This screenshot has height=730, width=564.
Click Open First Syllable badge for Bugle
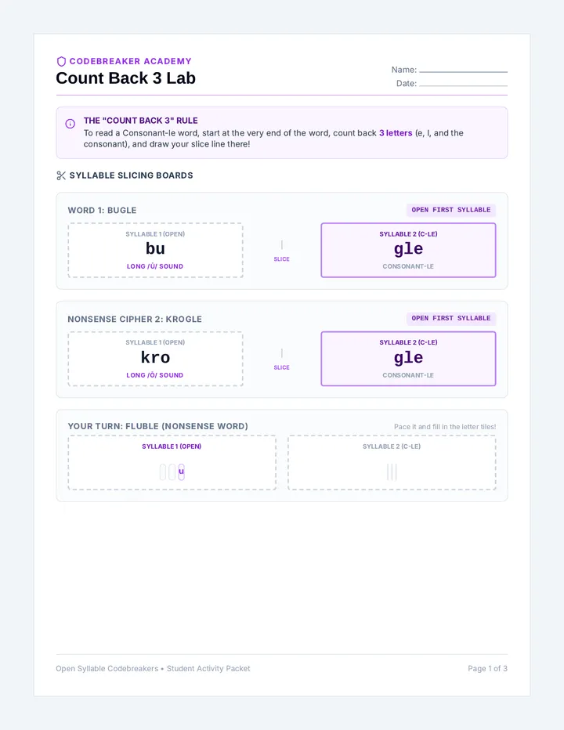451,210
